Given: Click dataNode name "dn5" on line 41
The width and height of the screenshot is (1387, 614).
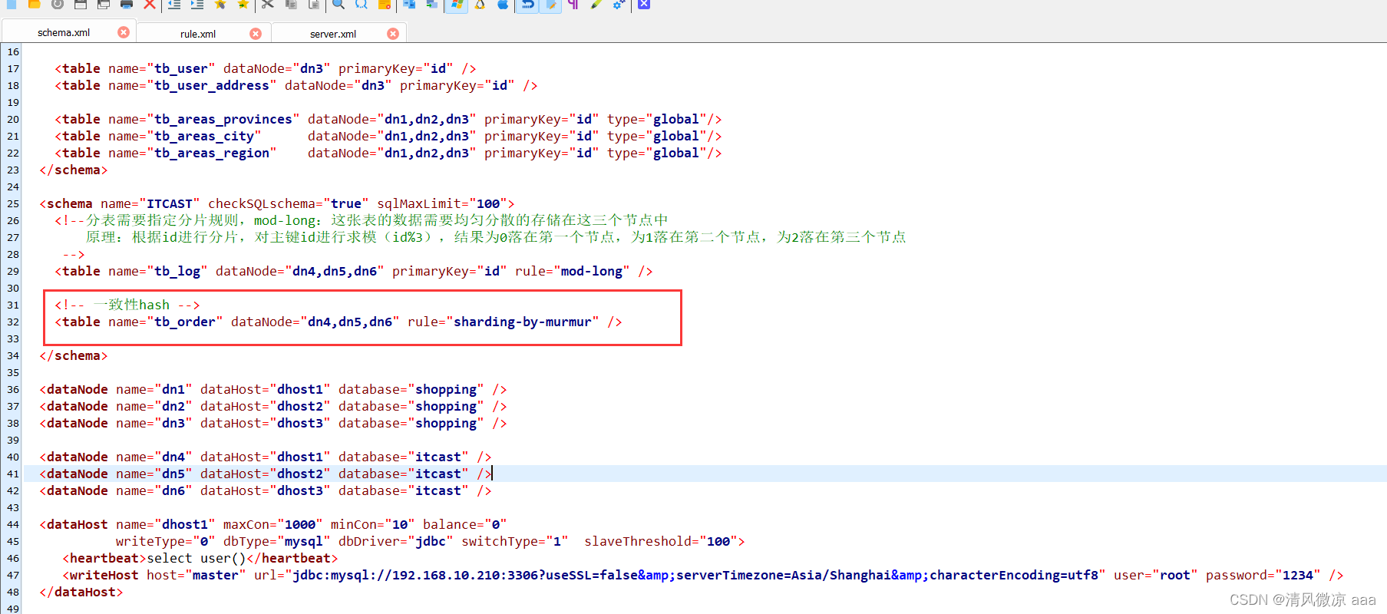Looking at the screenshot, I should click(x=173, y=474).
